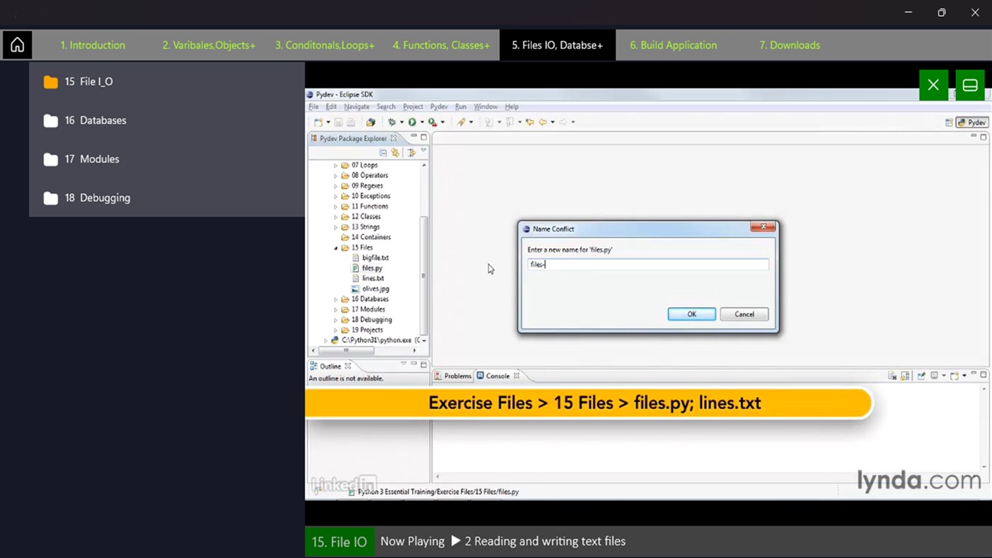Close the Outline view tab
Image resolution: width=992 pixels, height=558 pixels.
coord(347,367)
